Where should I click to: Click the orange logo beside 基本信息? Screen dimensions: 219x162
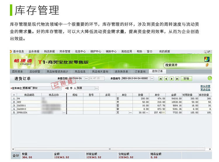pyautogui.click(x=11, y=52)
